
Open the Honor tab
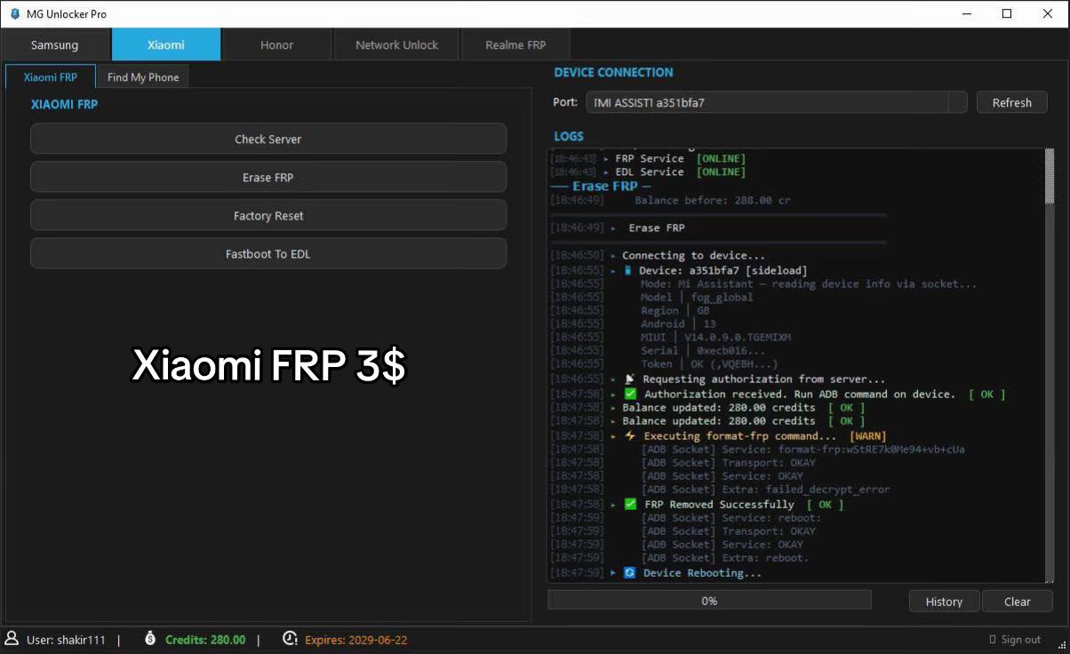(276, 44)
